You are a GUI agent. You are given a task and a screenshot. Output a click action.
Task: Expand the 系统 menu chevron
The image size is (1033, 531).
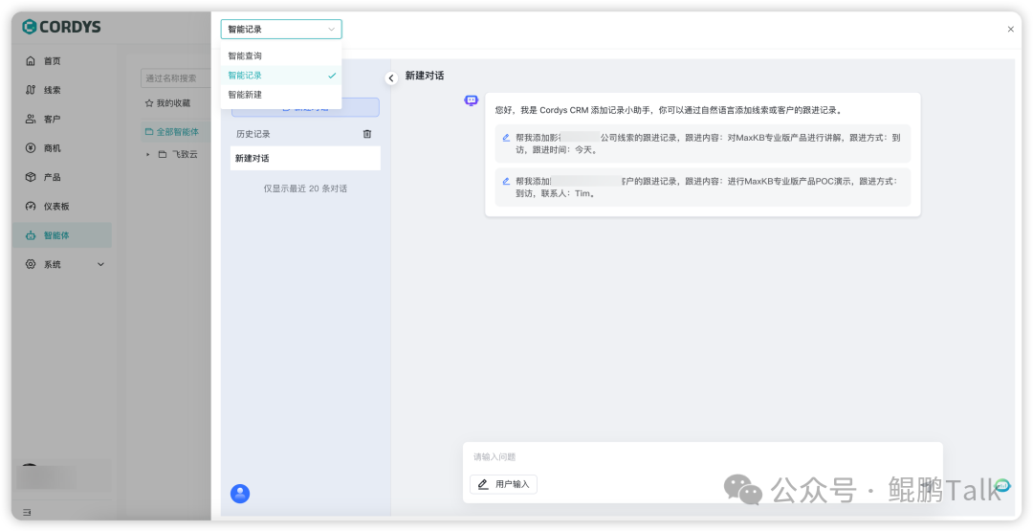100,264
